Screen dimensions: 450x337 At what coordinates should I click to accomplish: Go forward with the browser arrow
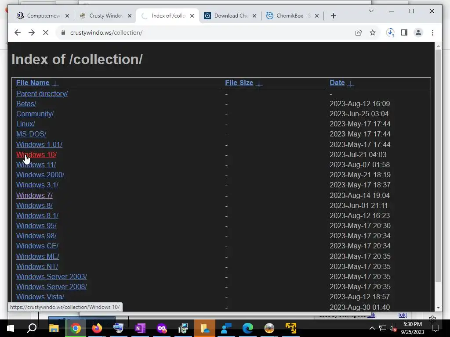(x=32, y=32)
